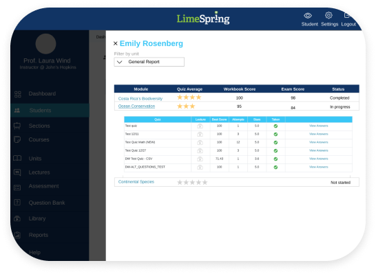376x274 pixels.
Task: Click taken checkmark for Test 12/11
Action: tap(275, 135)
